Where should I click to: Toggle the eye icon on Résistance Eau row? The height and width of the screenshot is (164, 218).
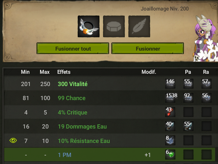point(13,140)
